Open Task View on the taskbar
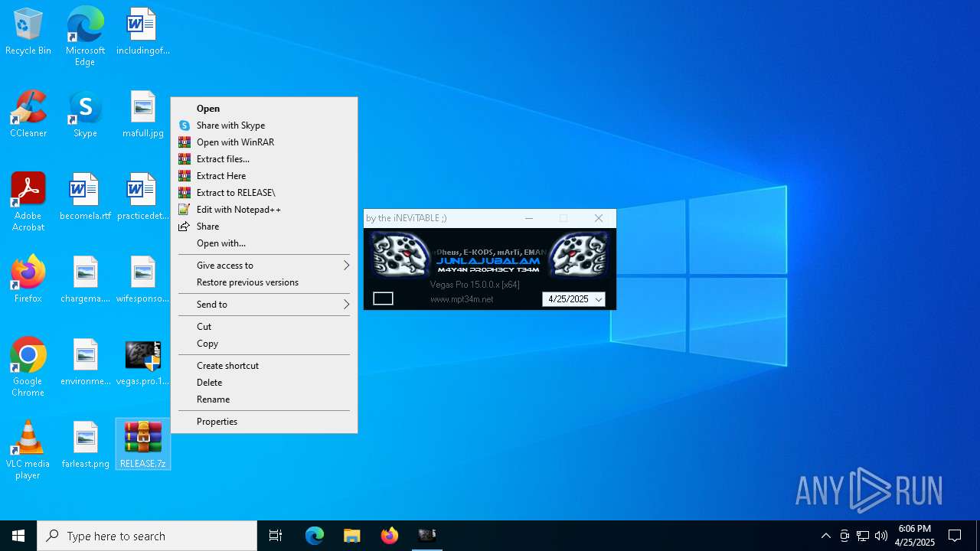 (x=276, y=536)
